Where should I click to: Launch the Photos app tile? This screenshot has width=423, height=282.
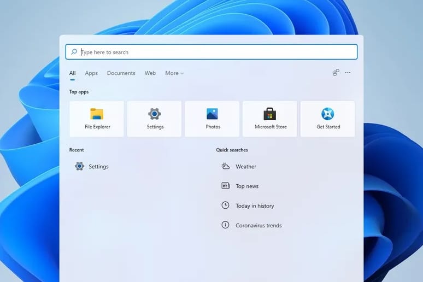(x=212, y=119)
